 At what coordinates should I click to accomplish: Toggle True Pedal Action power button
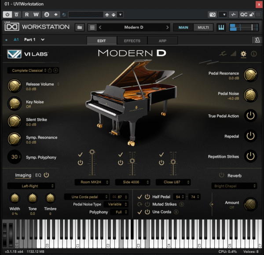tap(250, 116)
